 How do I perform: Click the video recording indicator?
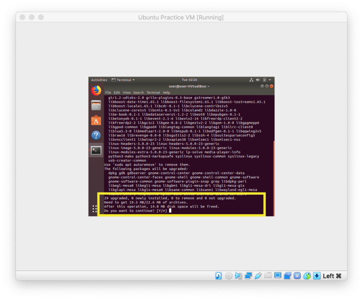click(287, 276)
